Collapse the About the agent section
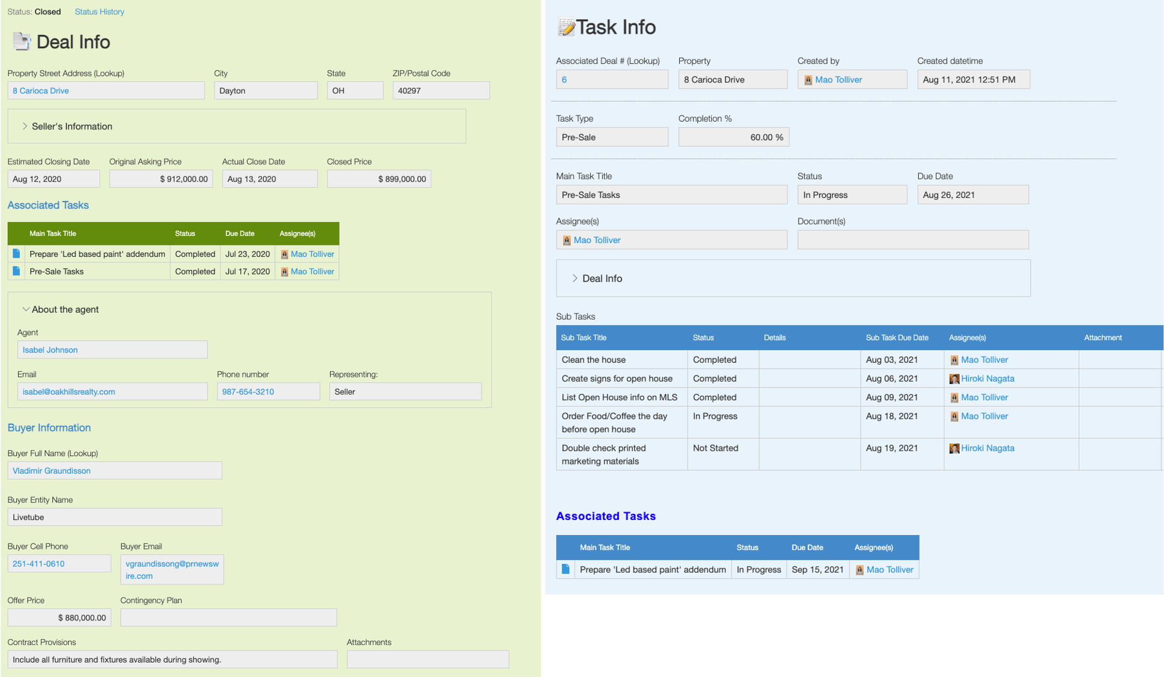Image resolution: width=1164 pixels, height=677 pixels. 25,309
